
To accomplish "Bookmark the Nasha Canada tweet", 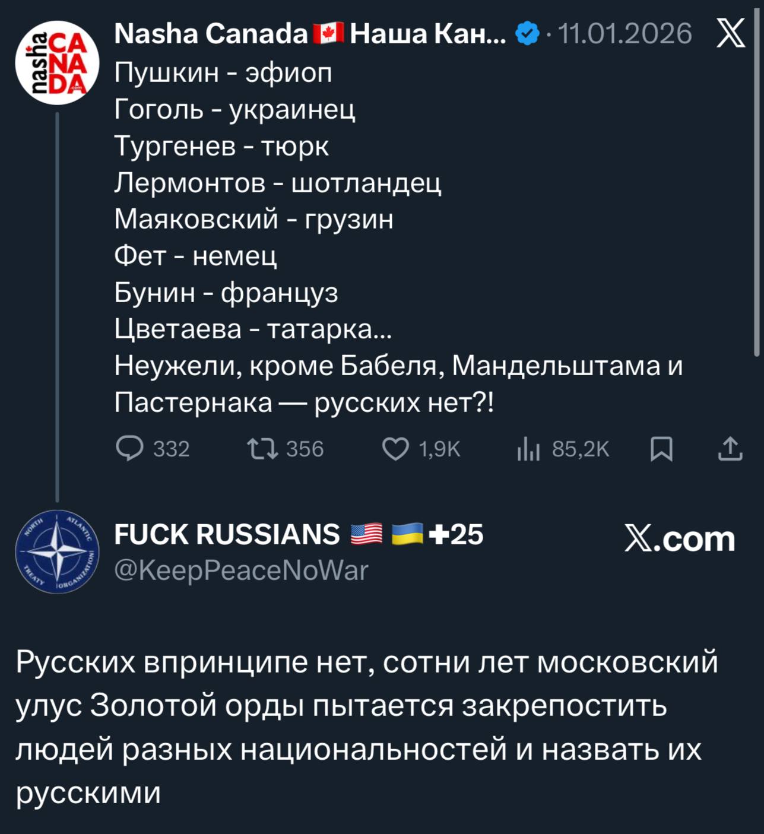I will tap(661, 449).
